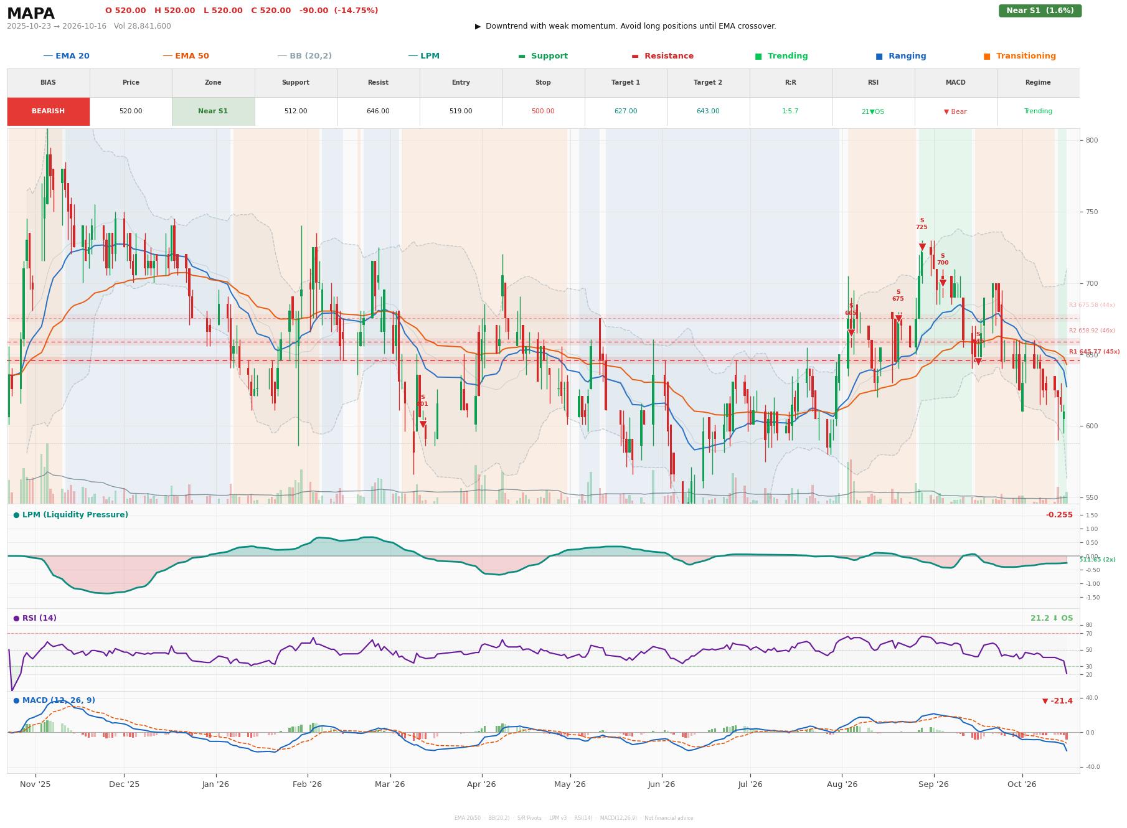
Task: Click the S 675 sell signal arrow
Action: (898, 319)
